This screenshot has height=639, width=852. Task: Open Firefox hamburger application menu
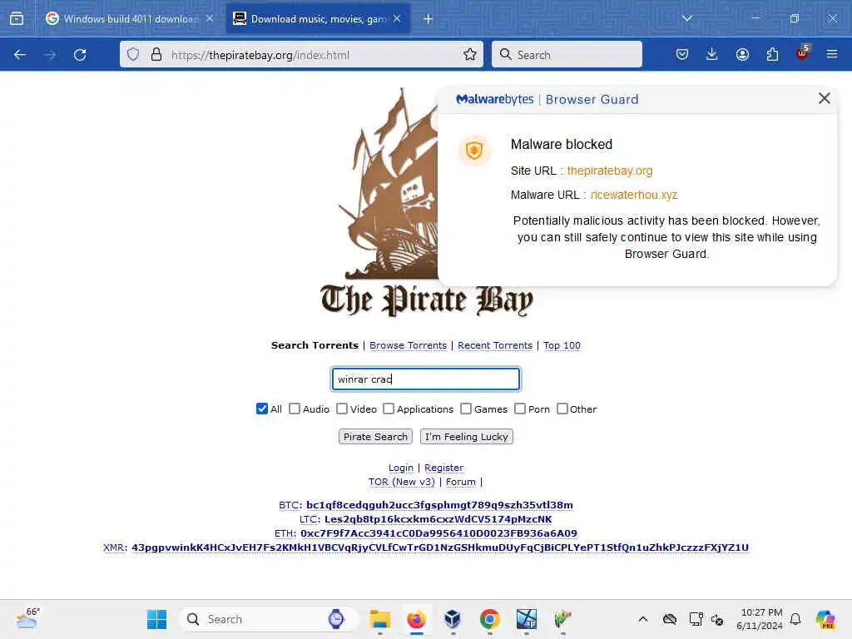point(832,54)
